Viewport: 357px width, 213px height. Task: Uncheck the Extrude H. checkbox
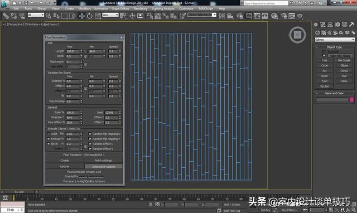coord(49,139)
